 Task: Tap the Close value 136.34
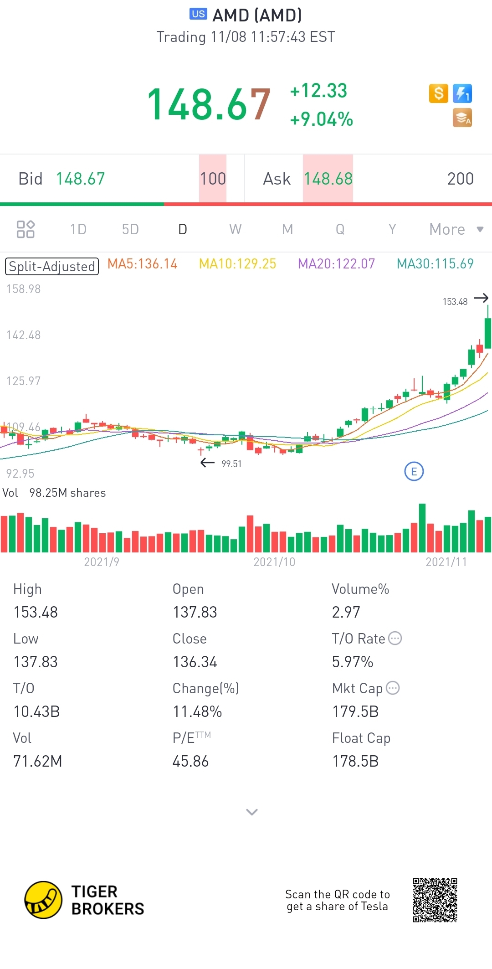[x=195, y=662]
